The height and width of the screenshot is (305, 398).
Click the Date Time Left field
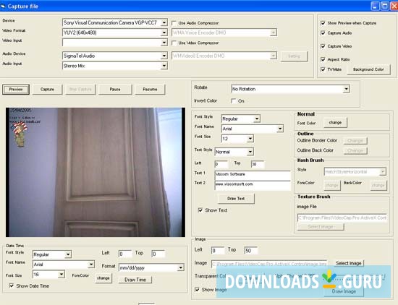[x=125, y=254]
